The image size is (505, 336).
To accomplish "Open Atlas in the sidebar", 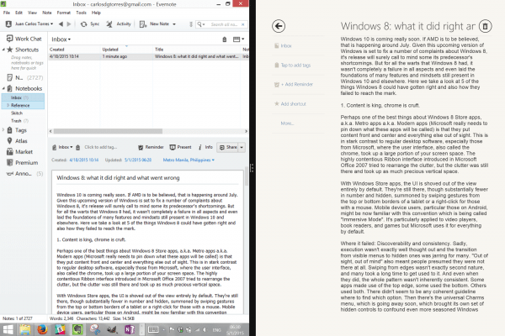I will click(x=18, y=141).
